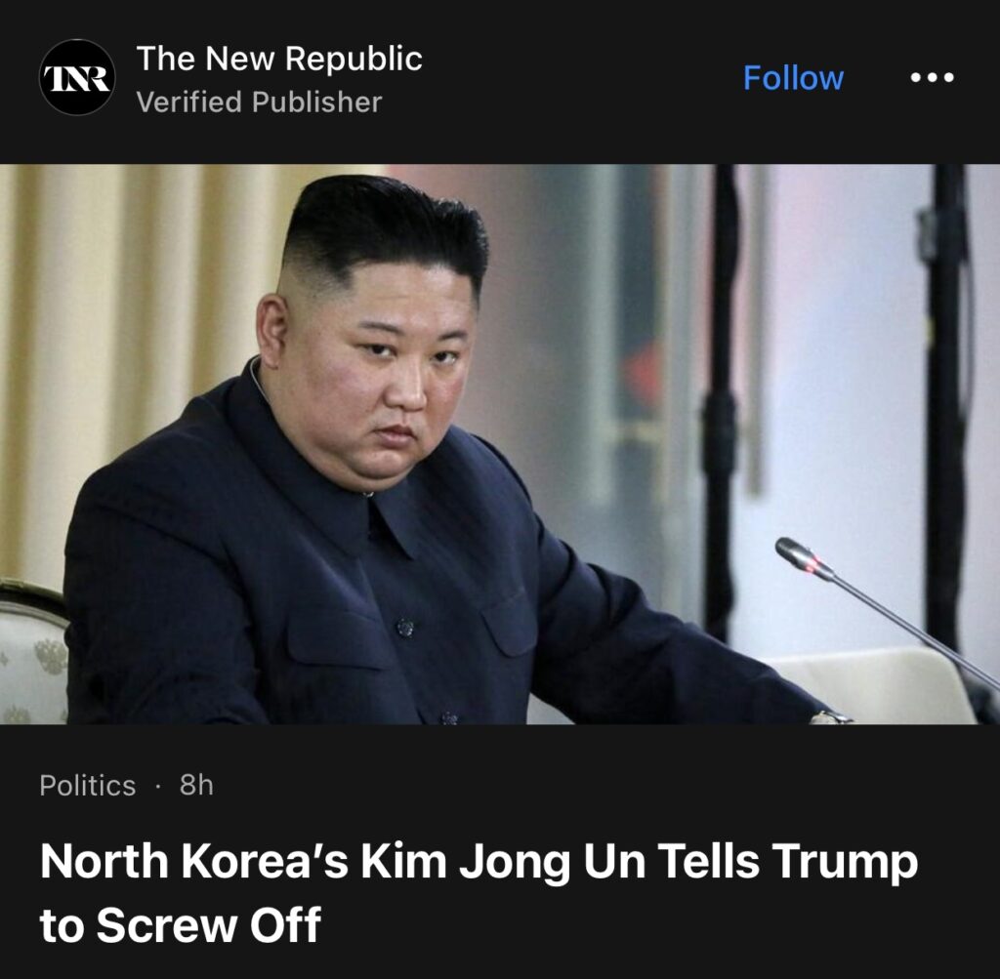Follow The New Republic publisher
The width and height of the screenshot is (1000, 979).
pos(793,78)
